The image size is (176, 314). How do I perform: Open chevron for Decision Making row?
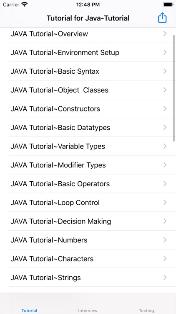coord(165,221)
